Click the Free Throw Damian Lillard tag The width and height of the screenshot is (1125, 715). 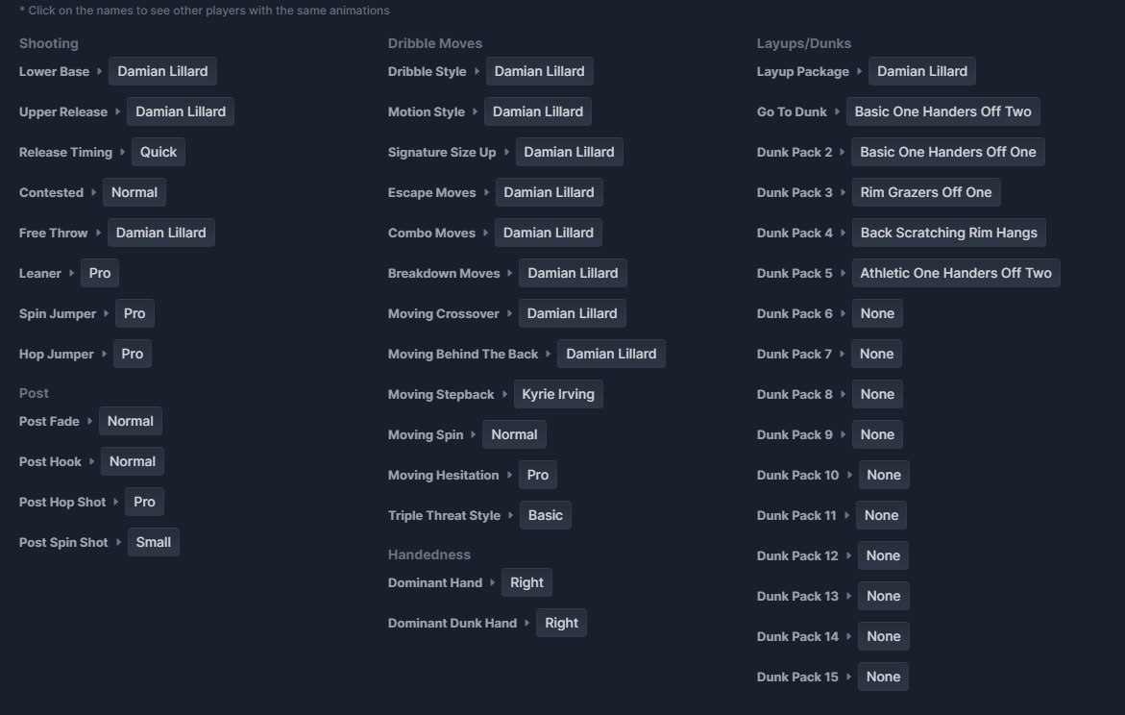pos(161,233)
